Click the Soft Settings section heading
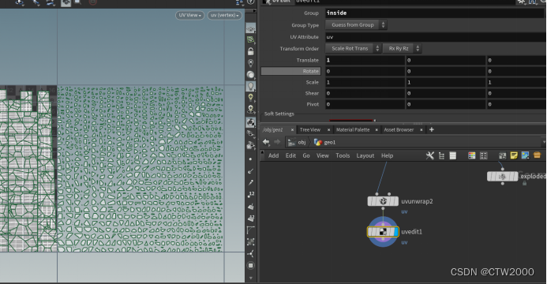This screenshot has height=284, width=547. click(x=279, y=114)
